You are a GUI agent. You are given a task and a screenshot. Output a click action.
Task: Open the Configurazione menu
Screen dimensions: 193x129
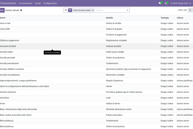coord(50,3)
